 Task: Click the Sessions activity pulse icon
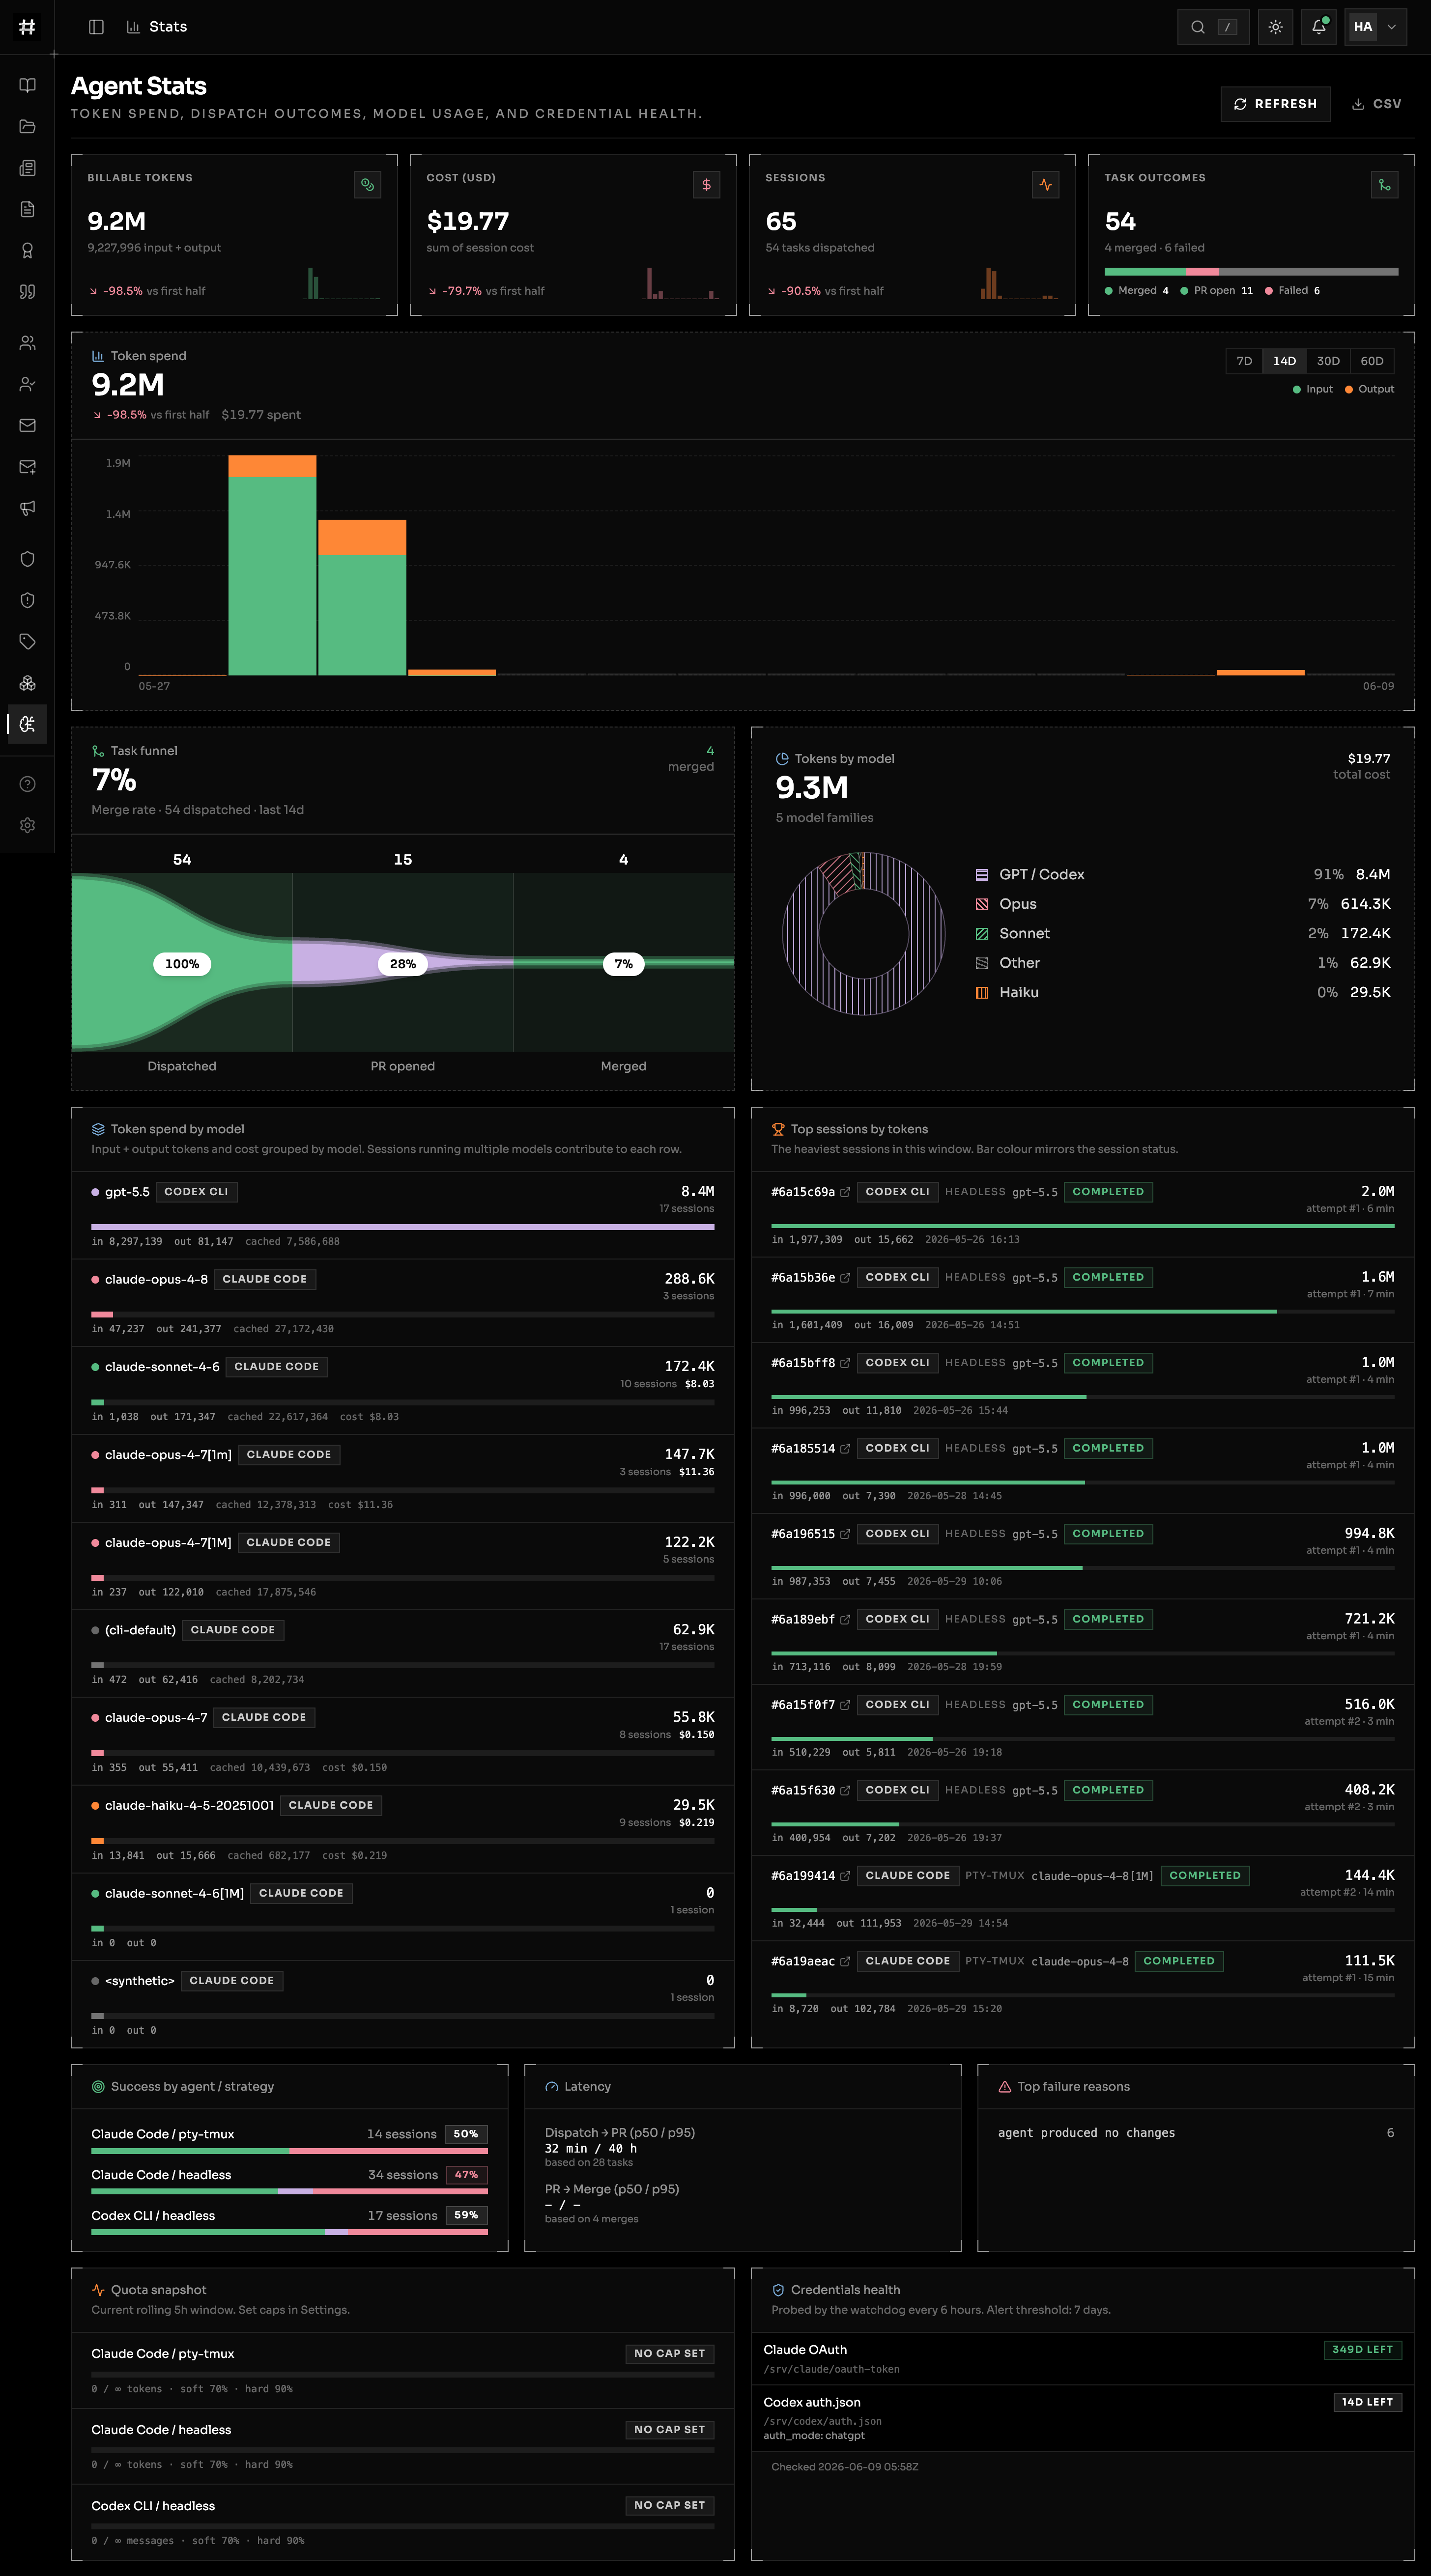click(1046, 185)
